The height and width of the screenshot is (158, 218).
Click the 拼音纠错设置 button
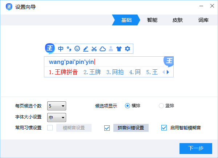[x=131, y=127]
